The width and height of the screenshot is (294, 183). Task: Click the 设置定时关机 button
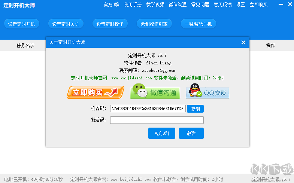pyautogui.click(x=66, y=24)
